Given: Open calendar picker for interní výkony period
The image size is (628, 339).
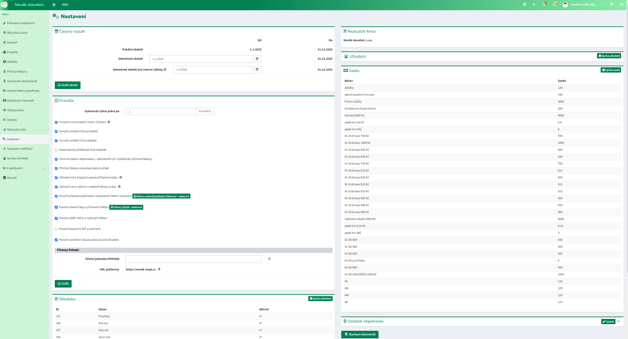Looking at the screenshot, I should (x=257, y=70).
